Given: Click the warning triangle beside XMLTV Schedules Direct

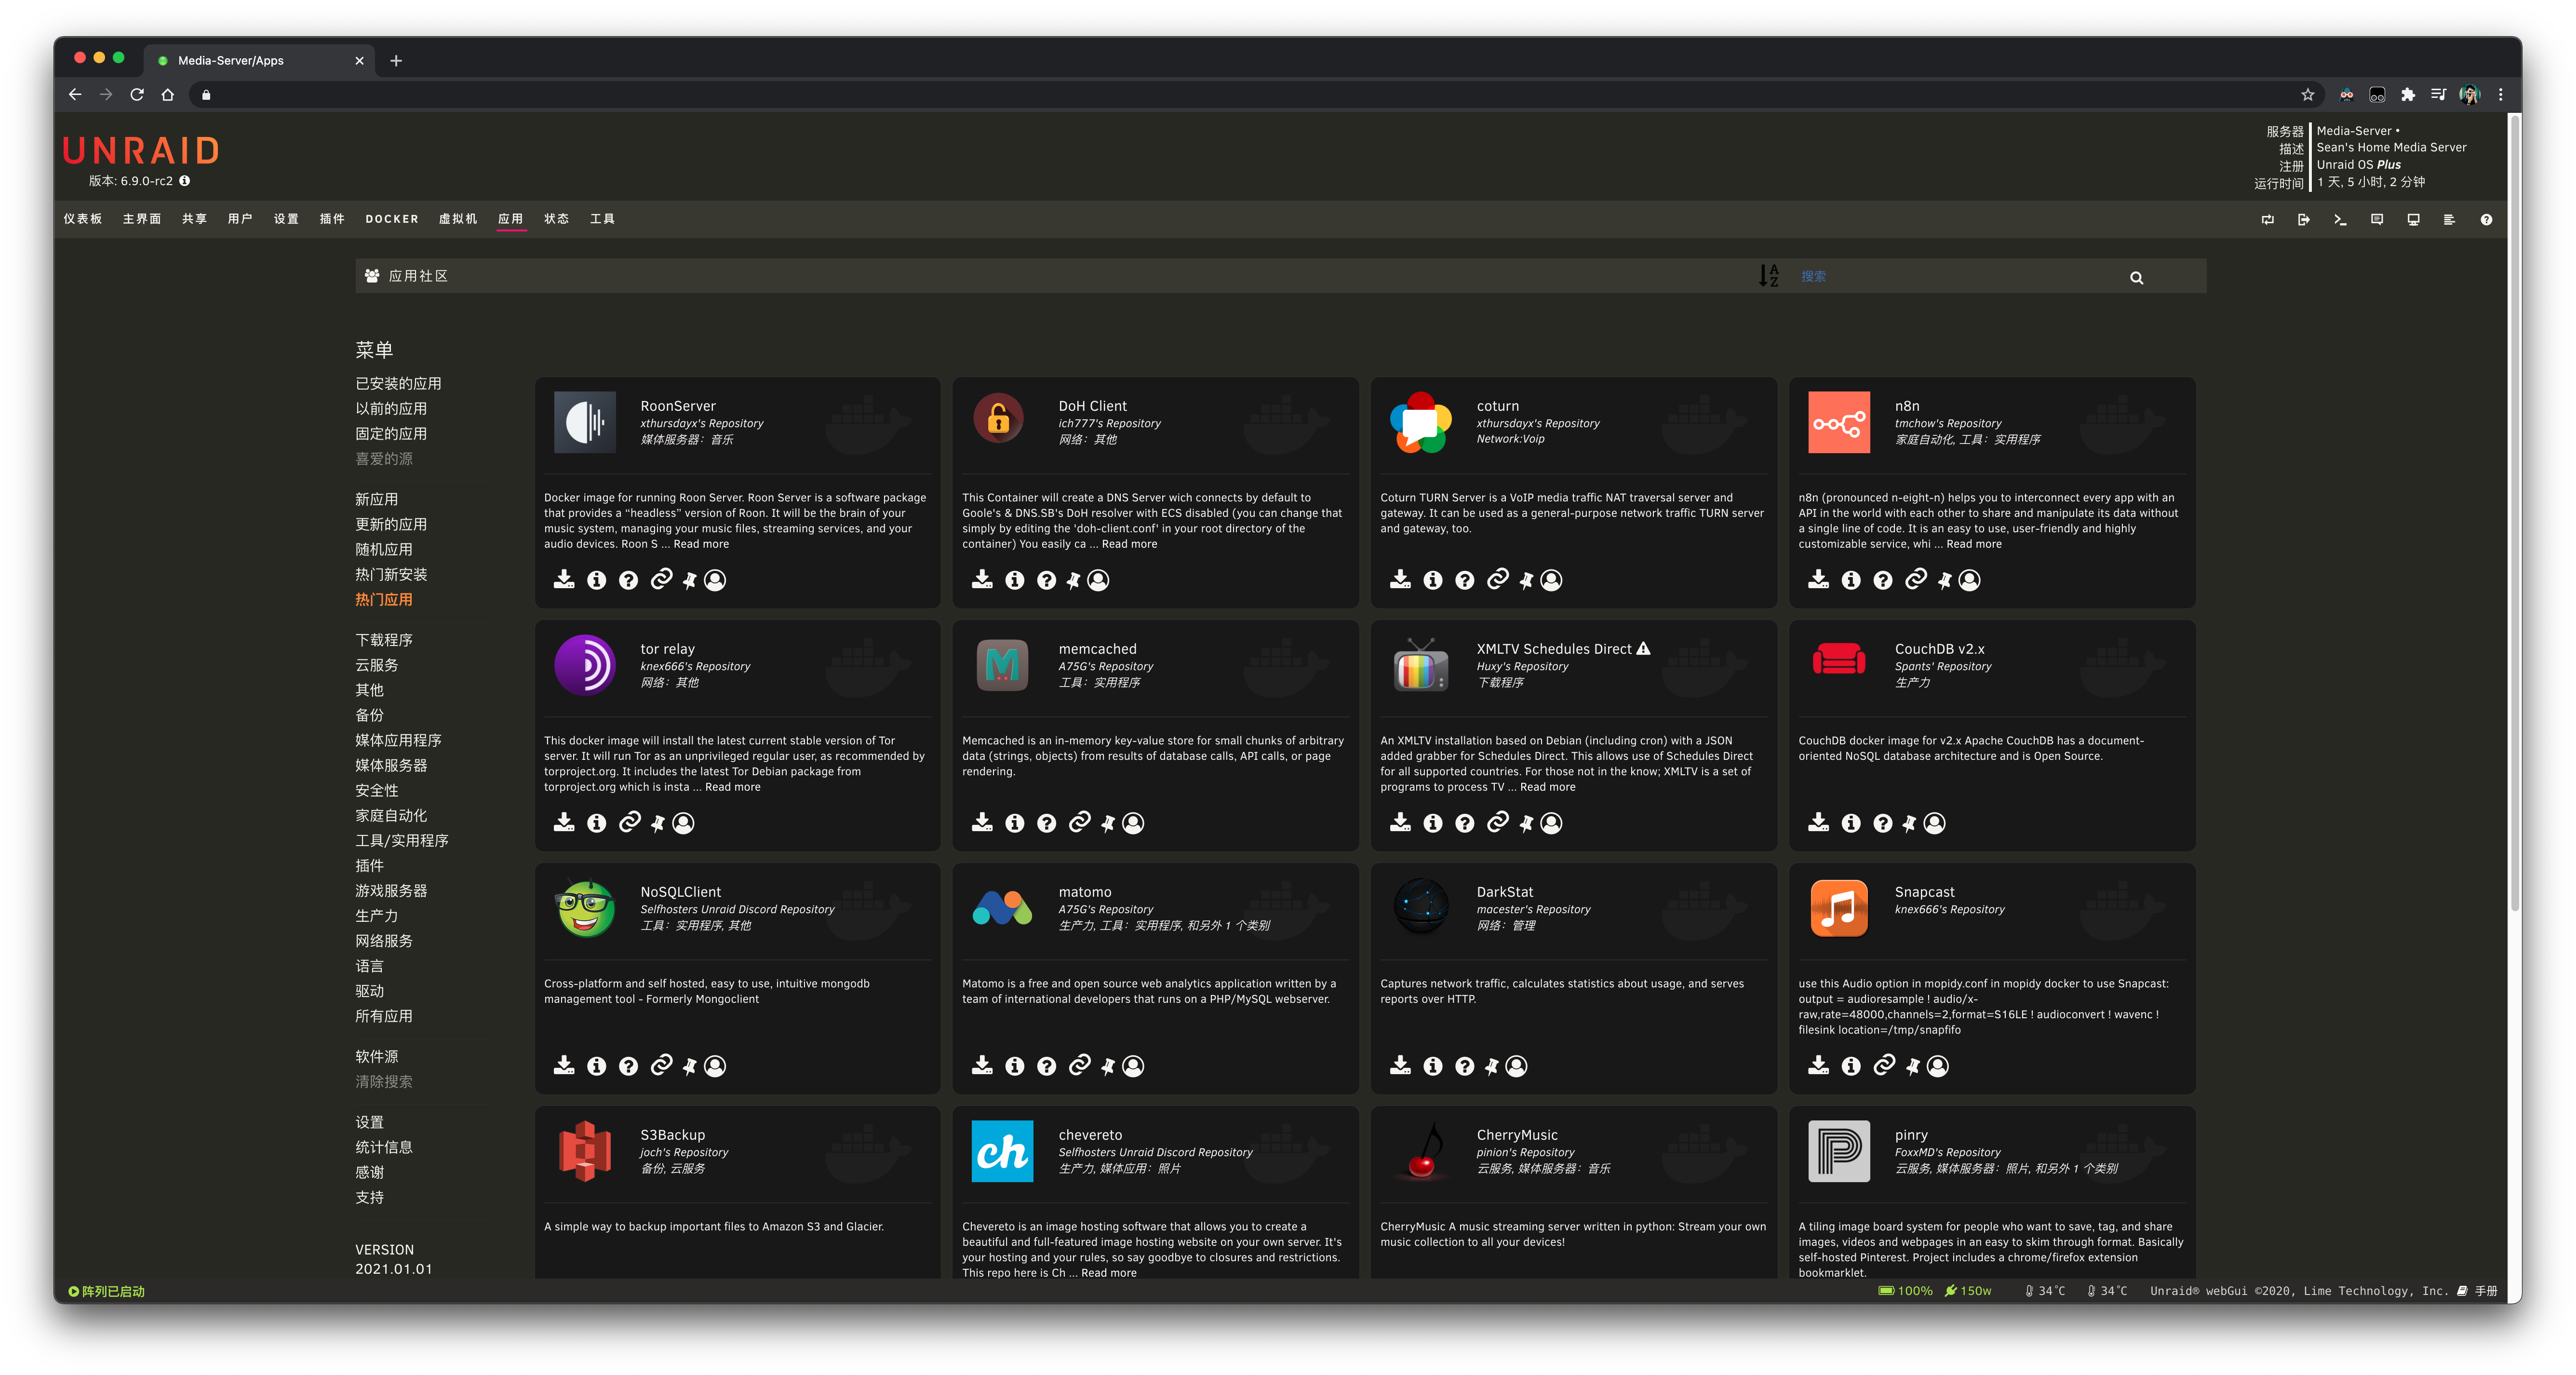Looking at the screenshot, I should tap(1643, 649).
